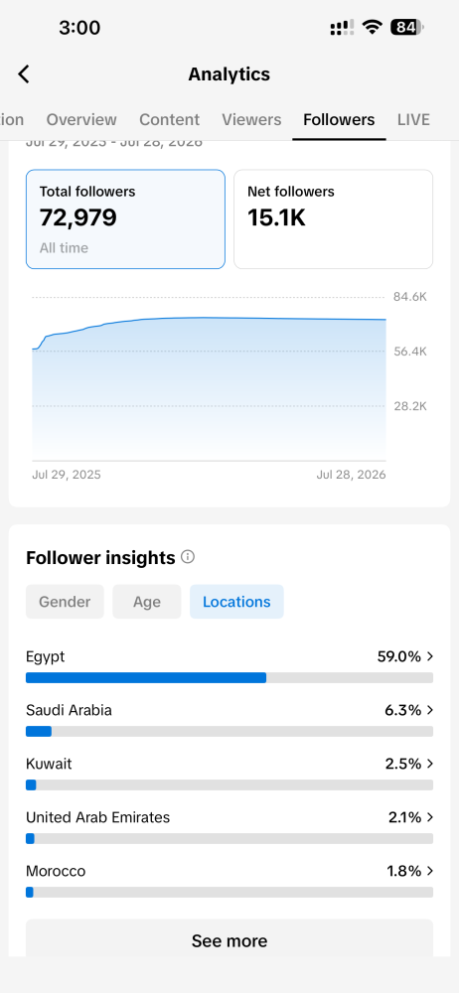Go to the Viewers tab
Screen dimensions: 459x993
[x=251, y=120]
